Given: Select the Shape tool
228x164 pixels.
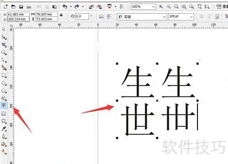Looking at the screenshot, I should pos(4,37).
